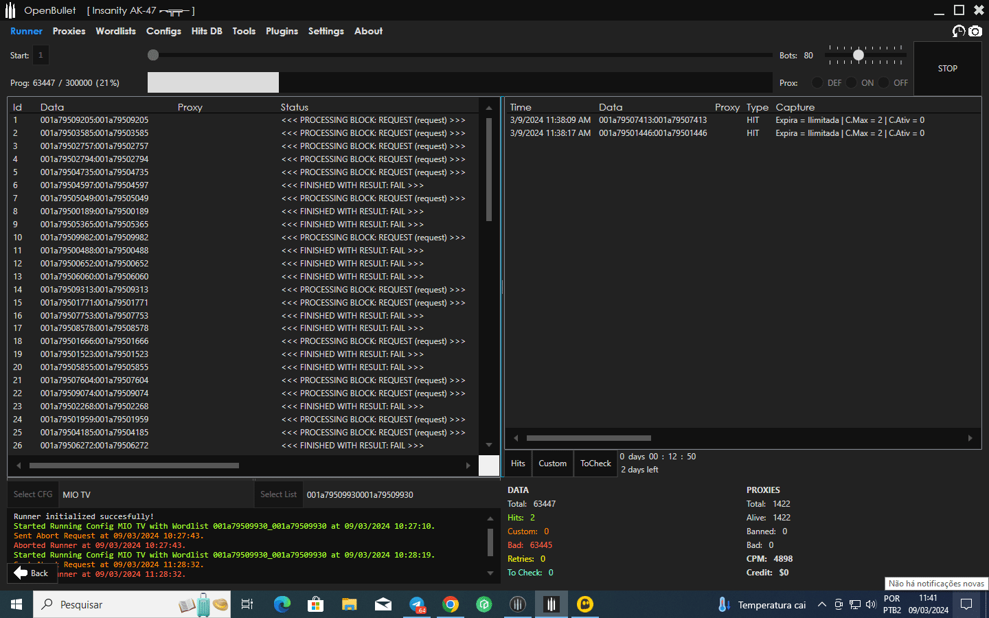Open Telegram from the taskbar
The width and height of the screenshot is (989, 618).
[x=418, y=604]
